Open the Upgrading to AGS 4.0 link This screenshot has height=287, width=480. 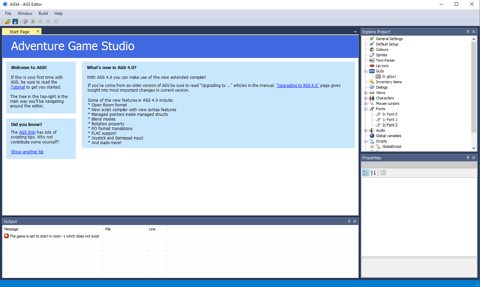point(297,86)
